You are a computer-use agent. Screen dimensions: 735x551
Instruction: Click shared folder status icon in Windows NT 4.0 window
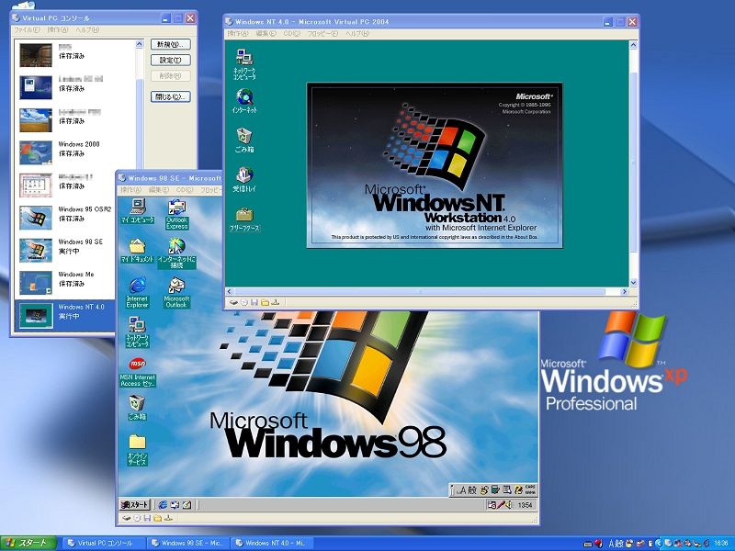coord(265,302)
